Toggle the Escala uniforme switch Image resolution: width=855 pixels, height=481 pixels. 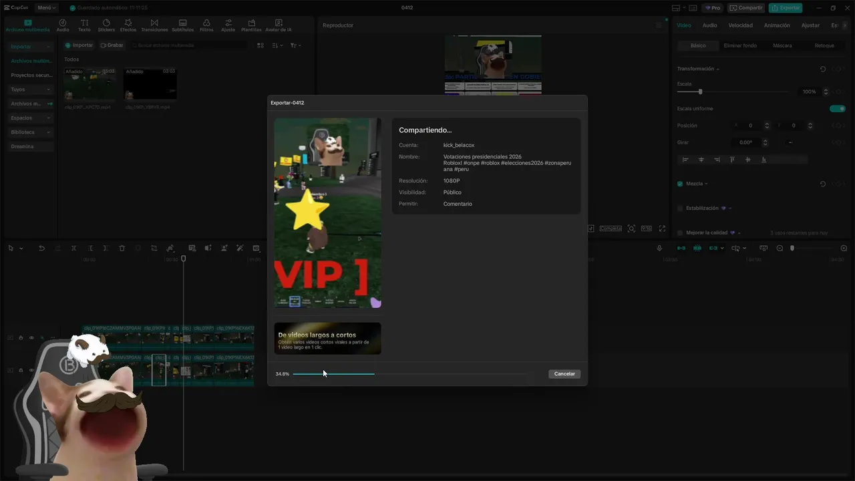tap(838, 109)
